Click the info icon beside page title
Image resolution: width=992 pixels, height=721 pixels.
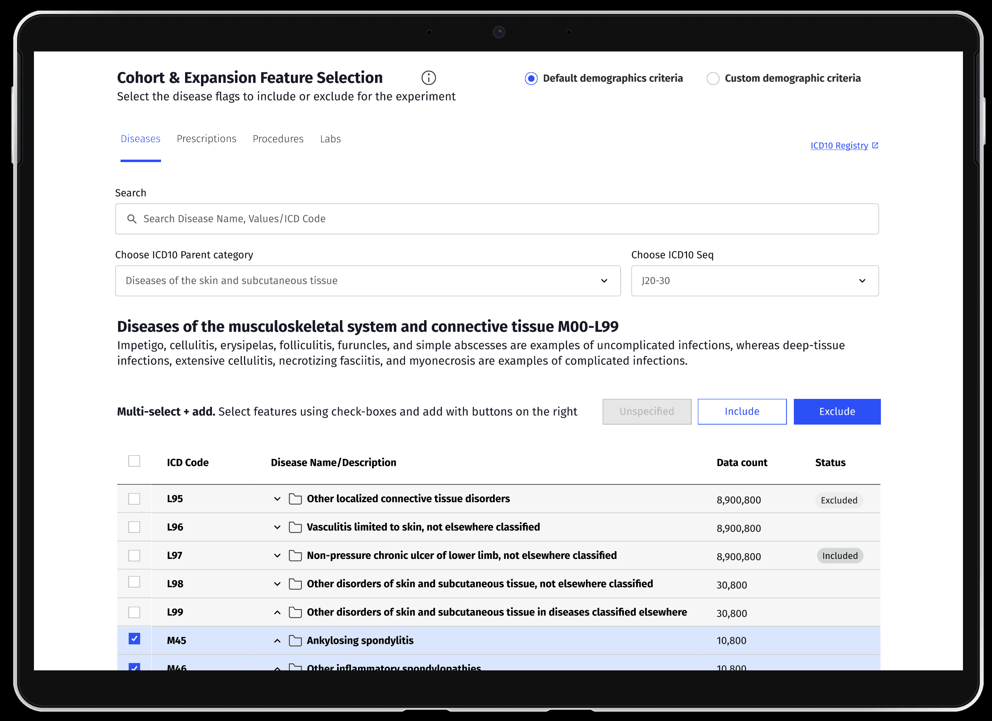428,78
